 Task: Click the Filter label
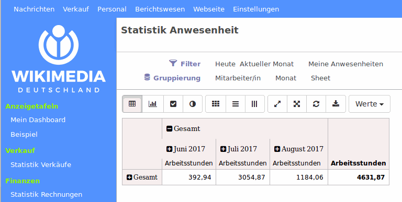(x=191, y=64)
